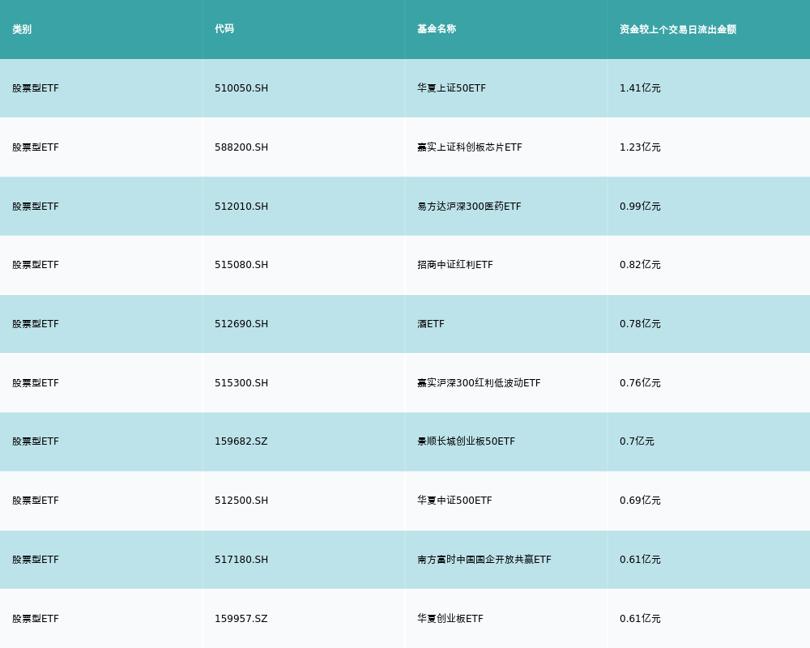
Task: Select code 517180.SH
Action: (241, 560)
